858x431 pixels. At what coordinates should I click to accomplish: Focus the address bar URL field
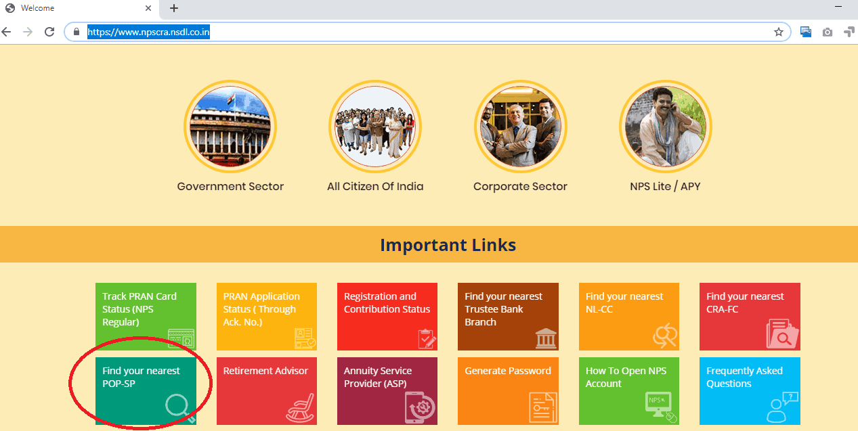pyautogui.click(x=428, y=32)
